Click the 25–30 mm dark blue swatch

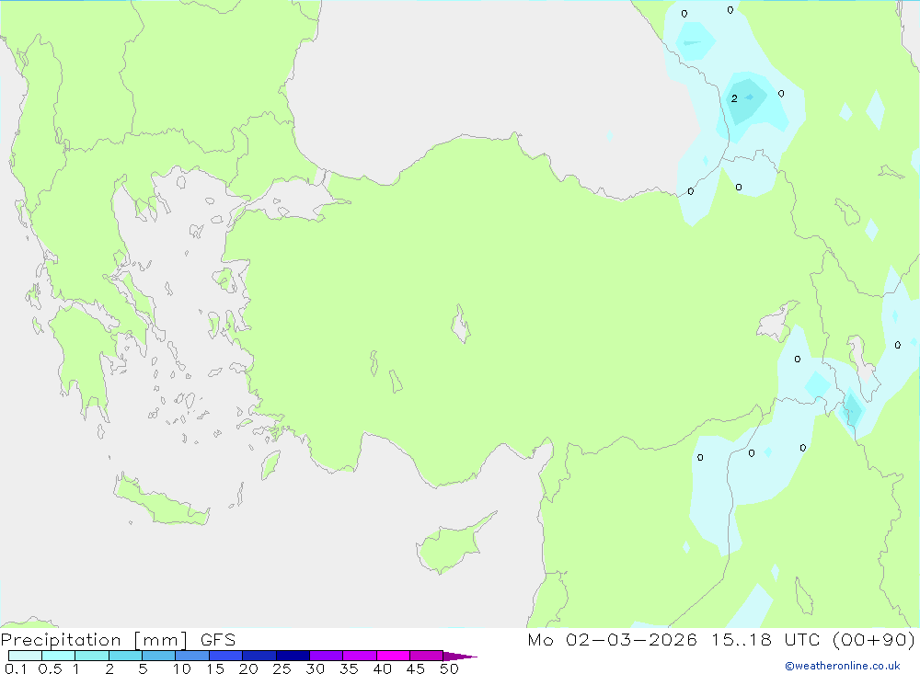293,656
